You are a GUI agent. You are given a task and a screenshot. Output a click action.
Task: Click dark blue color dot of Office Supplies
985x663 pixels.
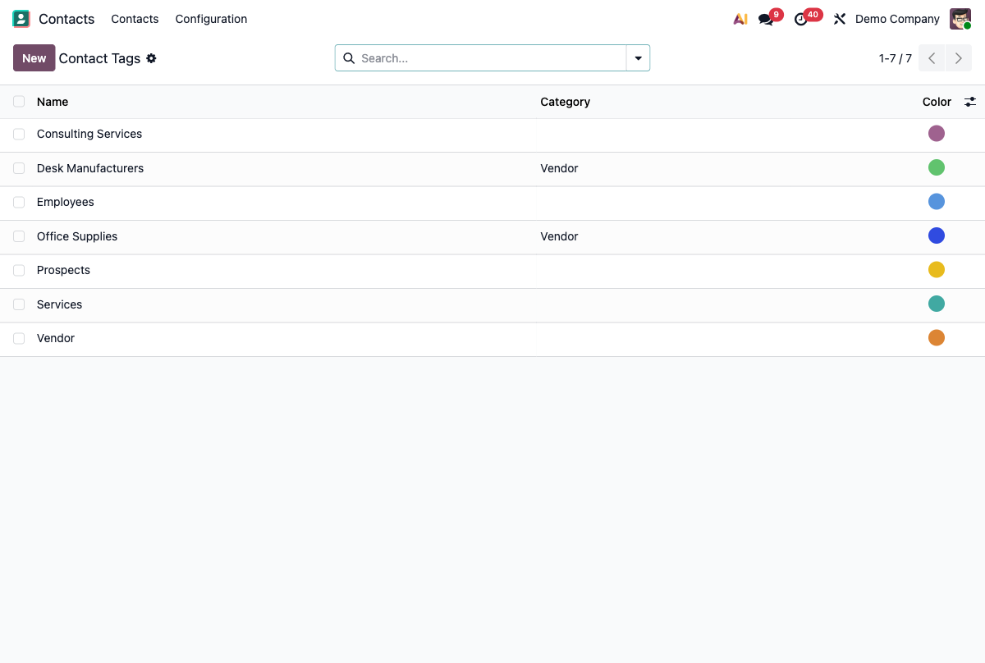point(937,235)
